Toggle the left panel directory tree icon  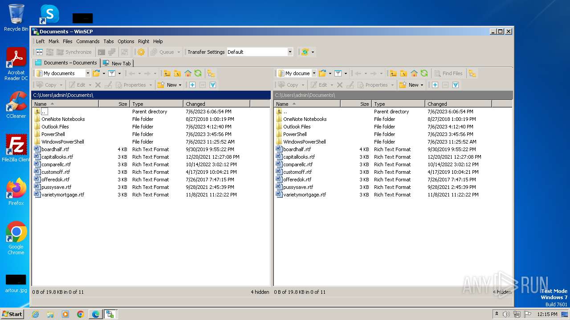pyautogui.click(x=211, y=73)
